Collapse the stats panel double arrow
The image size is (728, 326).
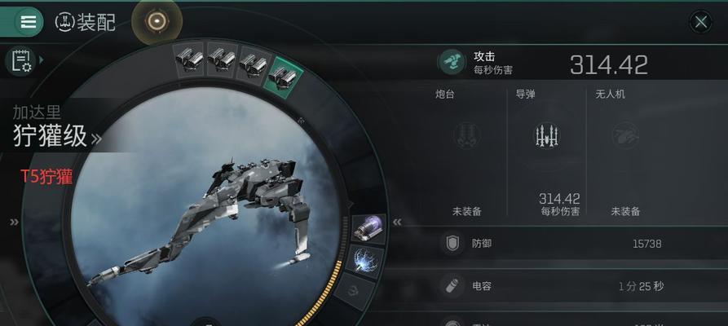397,222
